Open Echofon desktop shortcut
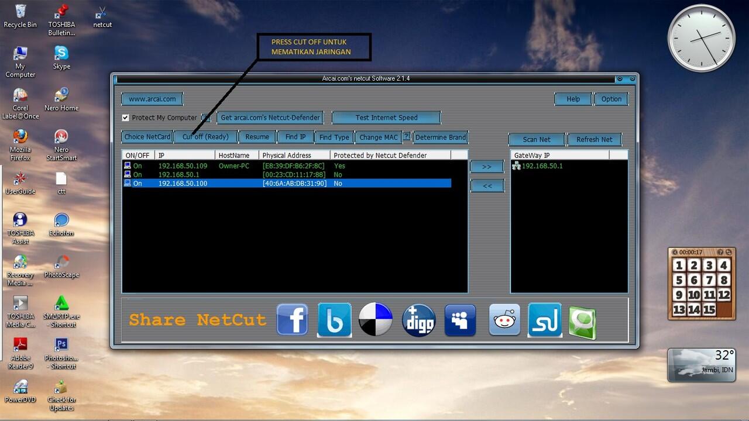The width and height of the screenshot is (749, 421). (61, 224)
